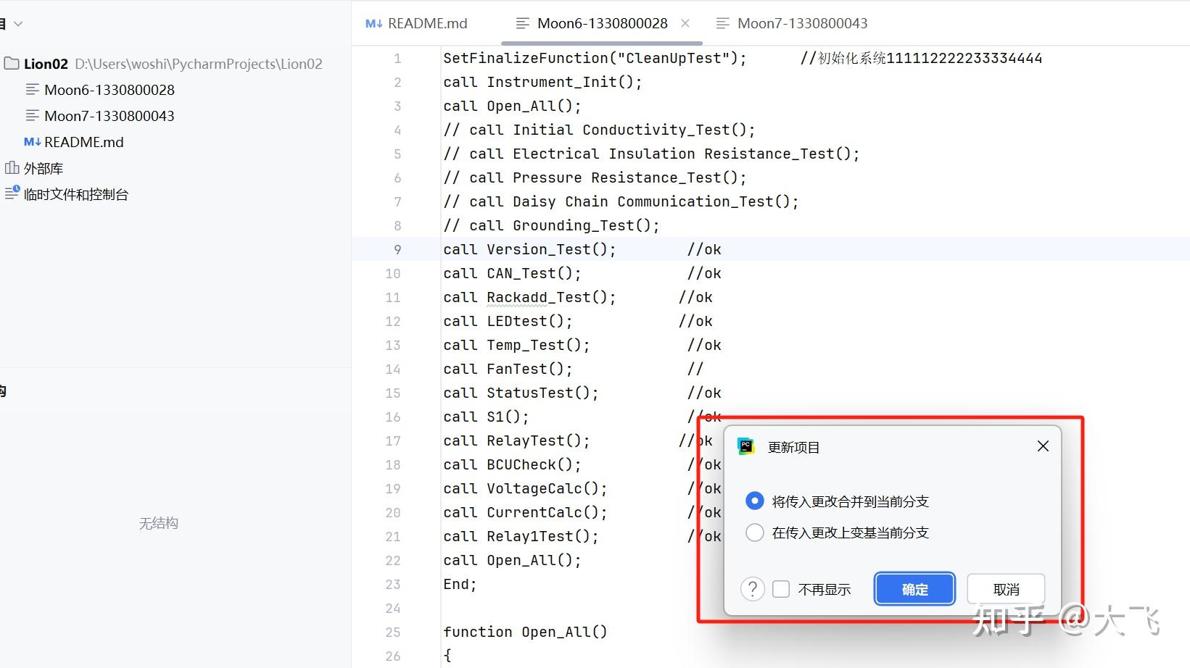
Task: Enable the 不再显示 checkbox
Action: (x=781, y=589)
